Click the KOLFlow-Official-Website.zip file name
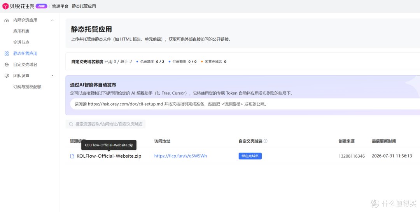The width and height of the screenshot is (420, 212). click(x=109, y=156)
